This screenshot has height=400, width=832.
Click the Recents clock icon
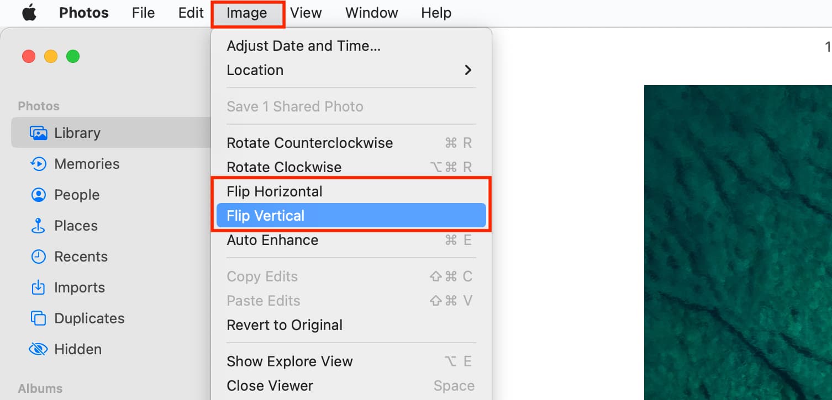(38, 256)
